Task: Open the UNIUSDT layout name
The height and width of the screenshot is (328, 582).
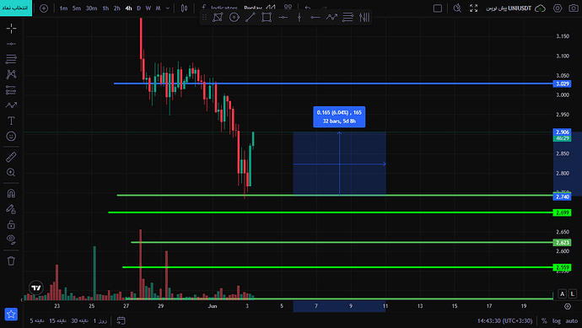Action: (509, 8)
